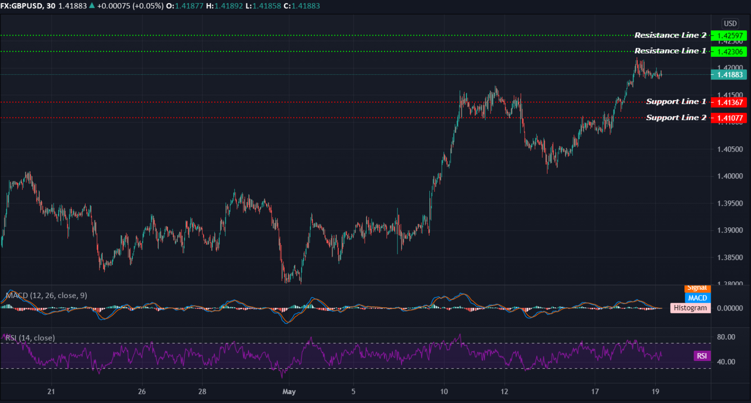
Task: Click the FX:GBPUSD symbol title
Action: [x=22, y=6]
